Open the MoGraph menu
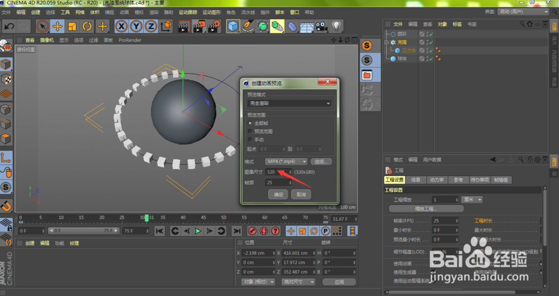Image resolution: width=559 pixels, height=296 pixels. click(211, 12)
